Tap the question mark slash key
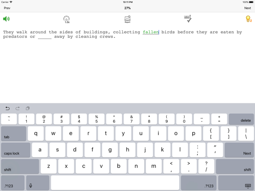Viewport: 255px width, 191px height. tap(206, 167)
